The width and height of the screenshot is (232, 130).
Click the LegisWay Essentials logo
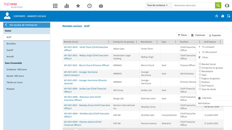[13, 5]
